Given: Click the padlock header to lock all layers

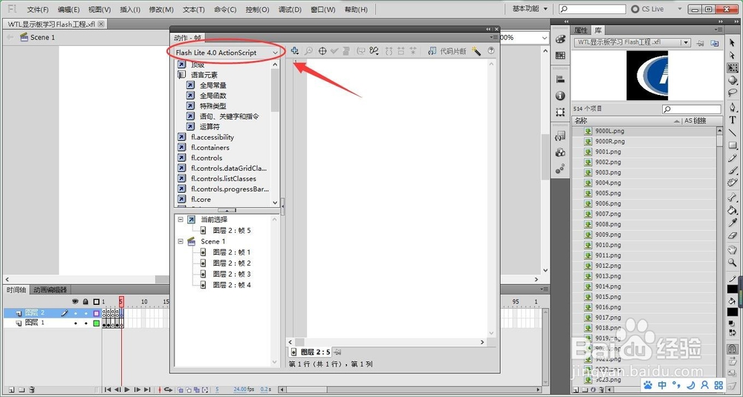Looking at the screenshot, I should 85,301.
